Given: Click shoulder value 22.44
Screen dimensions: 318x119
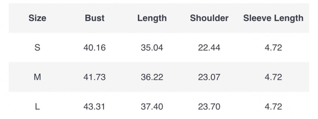Looking at the screenshot, I should coord(209,48).
